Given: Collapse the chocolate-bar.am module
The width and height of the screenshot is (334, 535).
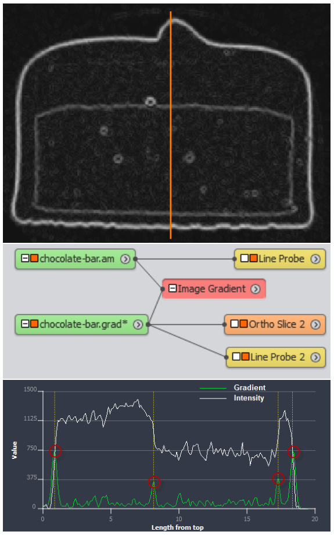Looking at the screenshot, I should point(25,258).
